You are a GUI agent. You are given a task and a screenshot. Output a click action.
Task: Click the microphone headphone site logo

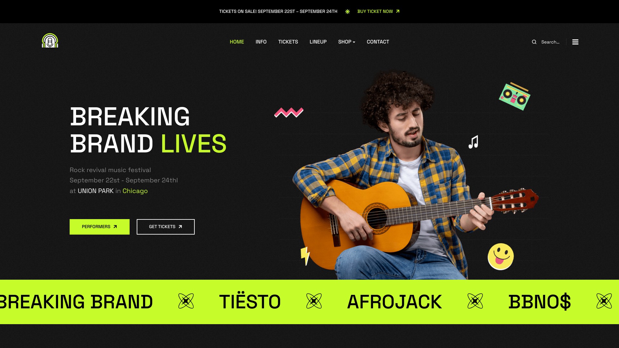point(50,41)
